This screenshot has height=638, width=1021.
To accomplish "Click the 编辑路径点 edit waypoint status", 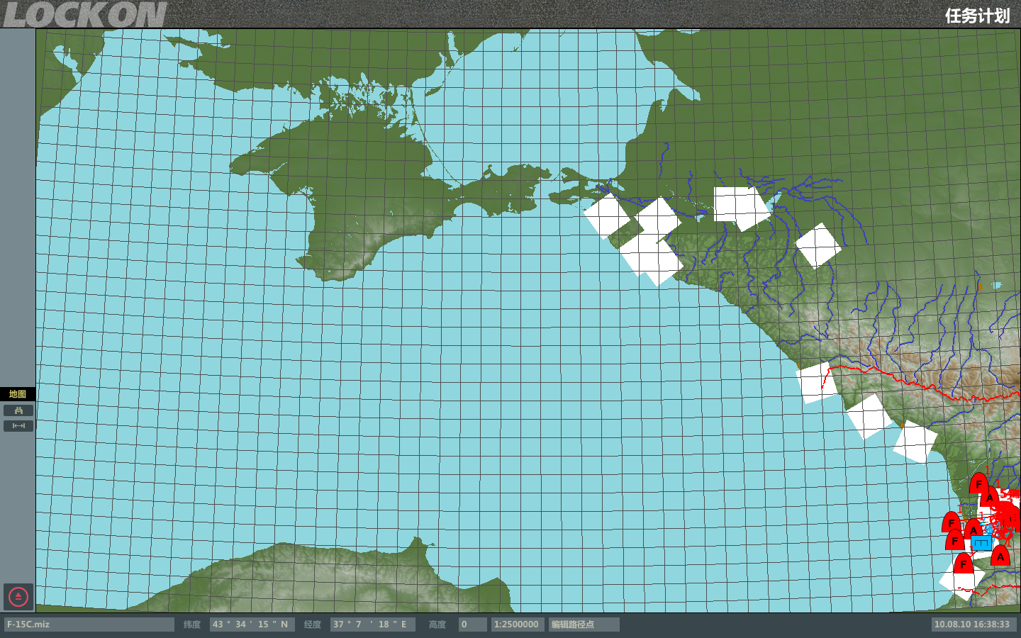I will (x=584, y=625).
